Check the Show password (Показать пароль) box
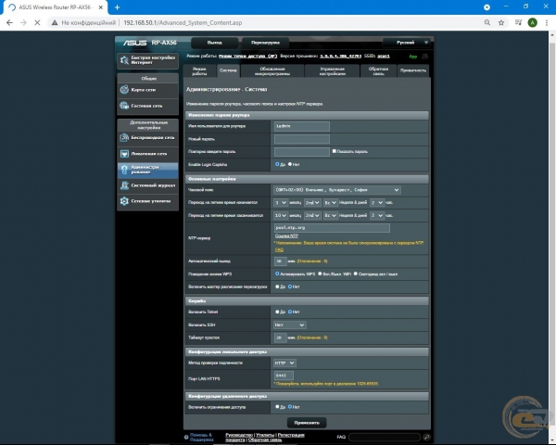 334,151
